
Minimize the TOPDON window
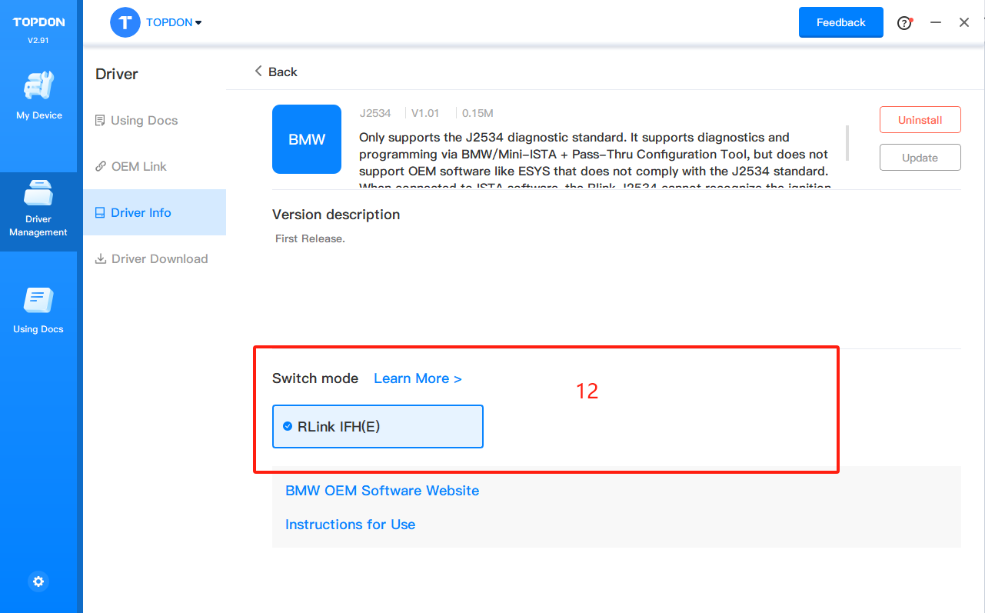[936, 22]
